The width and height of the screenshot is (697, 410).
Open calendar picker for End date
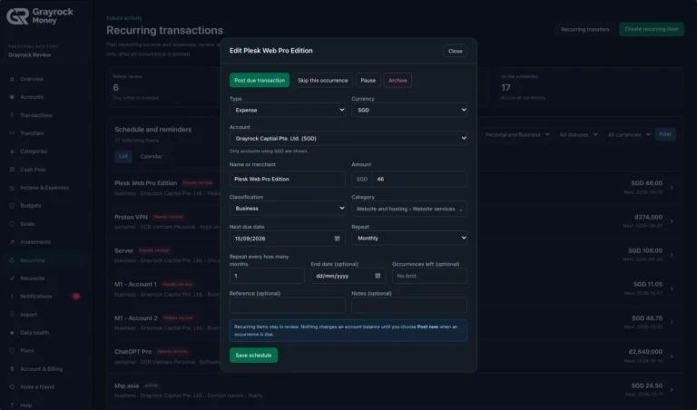(378, 276)
